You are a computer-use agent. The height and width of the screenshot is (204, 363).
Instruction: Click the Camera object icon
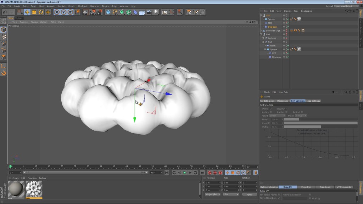click(149, 12)
